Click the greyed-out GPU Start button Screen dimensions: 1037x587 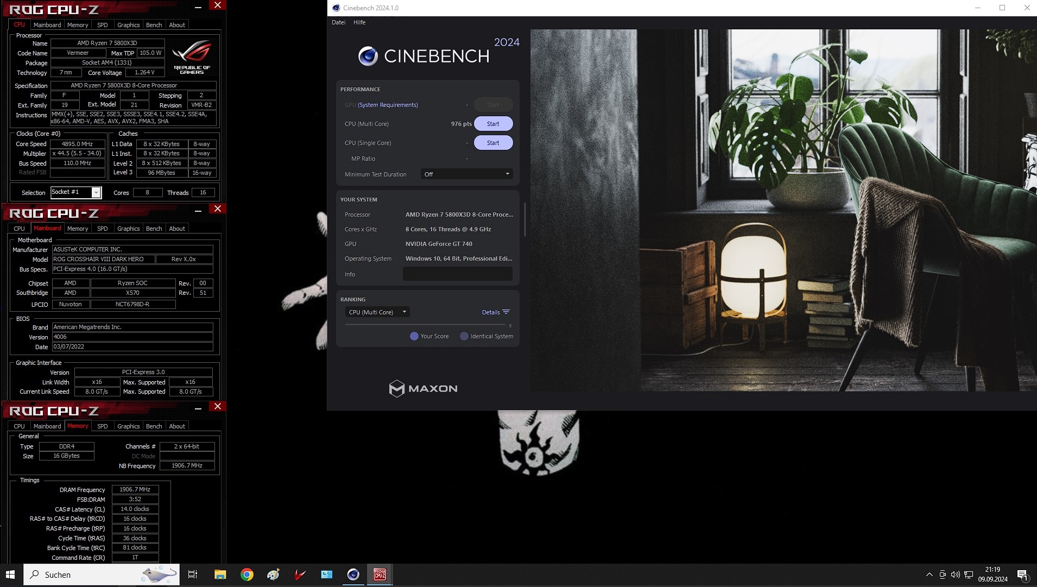pos(493,105)
